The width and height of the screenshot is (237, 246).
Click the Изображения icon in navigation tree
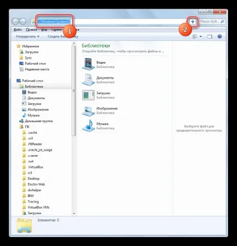(x=24, y=109)
